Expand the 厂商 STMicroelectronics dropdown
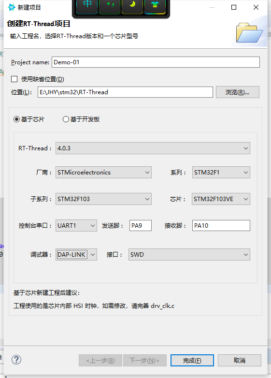271x378 pixels. pos(103,173)
